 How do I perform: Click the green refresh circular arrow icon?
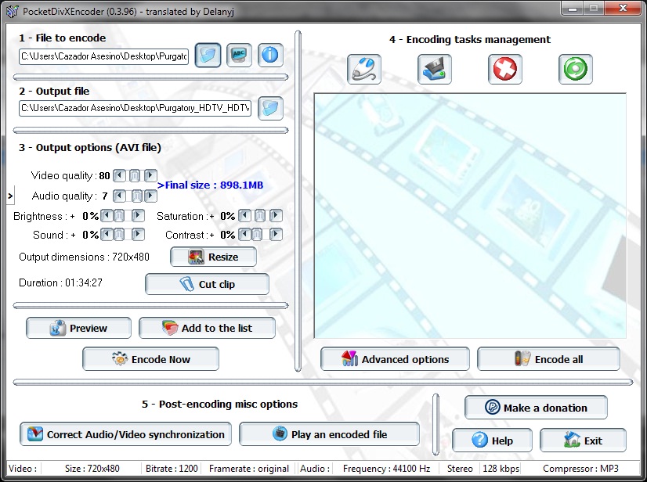tap(576, 70)
